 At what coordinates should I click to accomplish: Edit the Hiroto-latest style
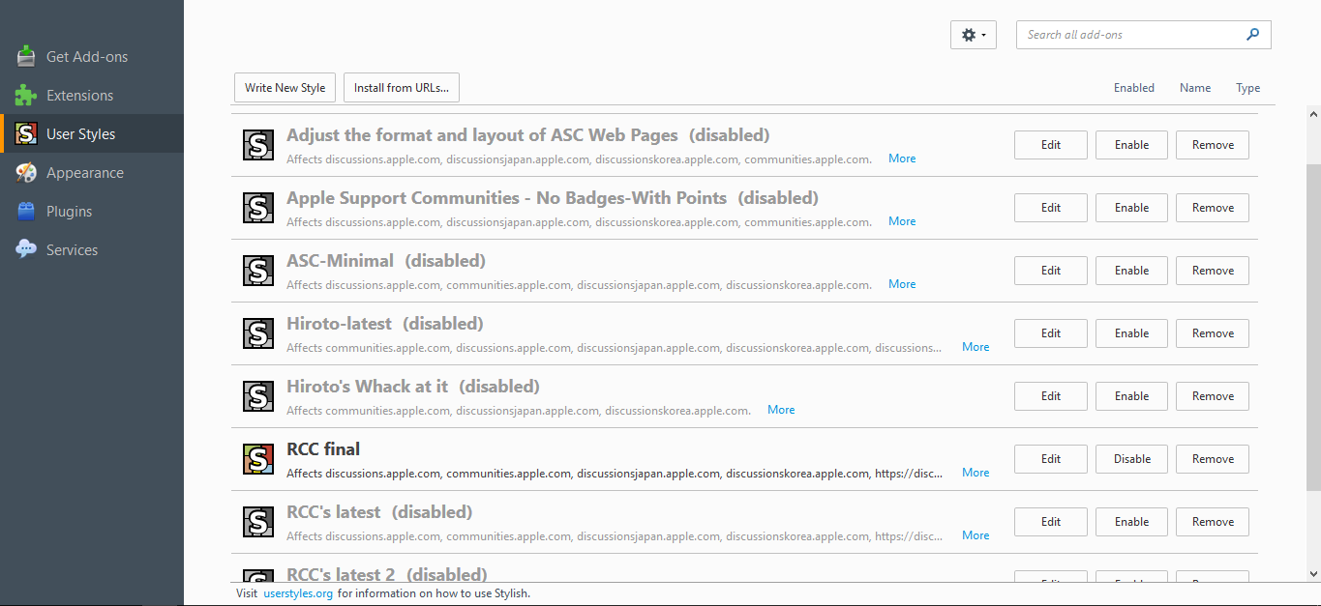tap(1051, 333)
